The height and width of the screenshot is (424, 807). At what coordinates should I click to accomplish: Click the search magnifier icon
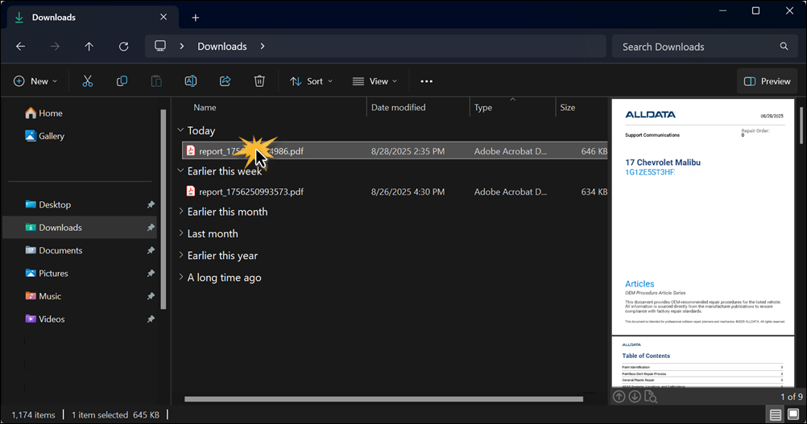(x=784, y=46)
